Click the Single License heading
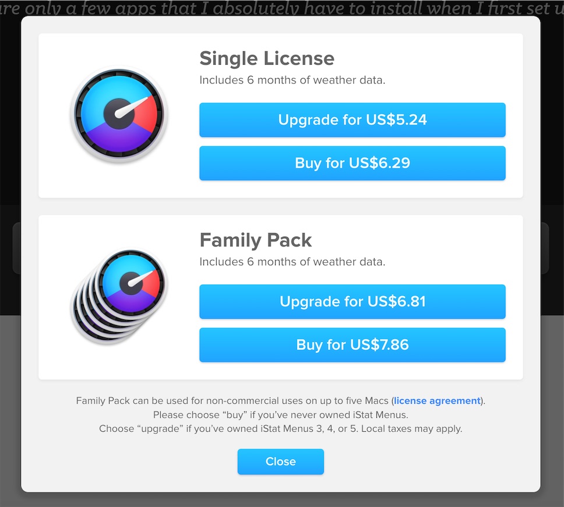This screenshot has height=507, width=564. tap(267, 58)
